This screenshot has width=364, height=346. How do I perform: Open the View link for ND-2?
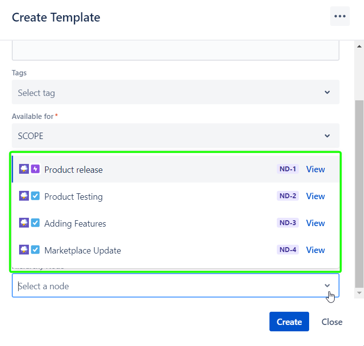click(x=315, y=196)
